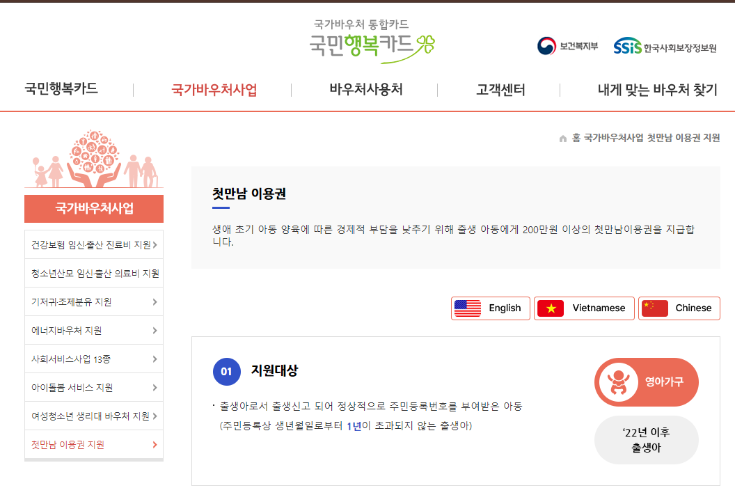Click the 국가바우처 통합카드 tagline text
The height and width of the screenshot is (495, 735).
click(361, 24)
